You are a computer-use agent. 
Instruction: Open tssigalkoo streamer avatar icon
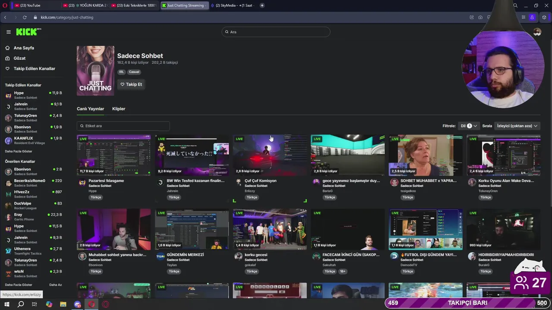pyautogui.click(x=394, y=183)
